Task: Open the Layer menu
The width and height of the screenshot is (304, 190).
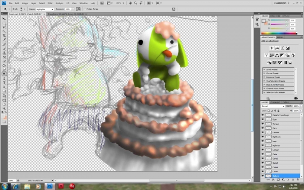Action: [33, 3]
